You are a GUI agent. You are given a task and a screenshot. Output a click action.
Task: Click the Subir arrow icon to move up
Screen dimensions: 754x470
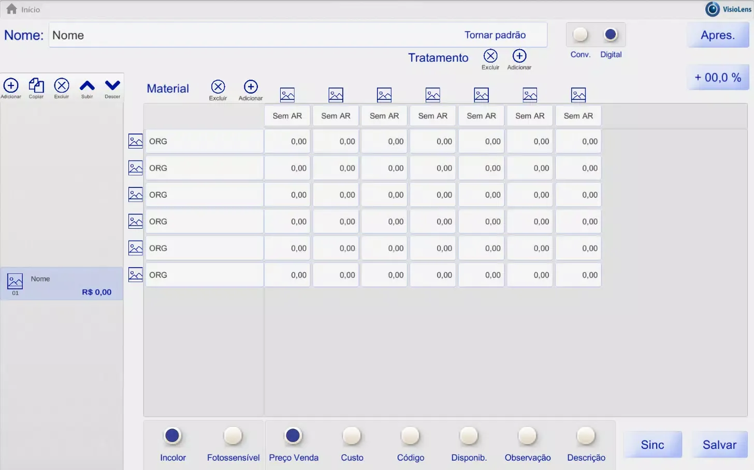point(87,85)
